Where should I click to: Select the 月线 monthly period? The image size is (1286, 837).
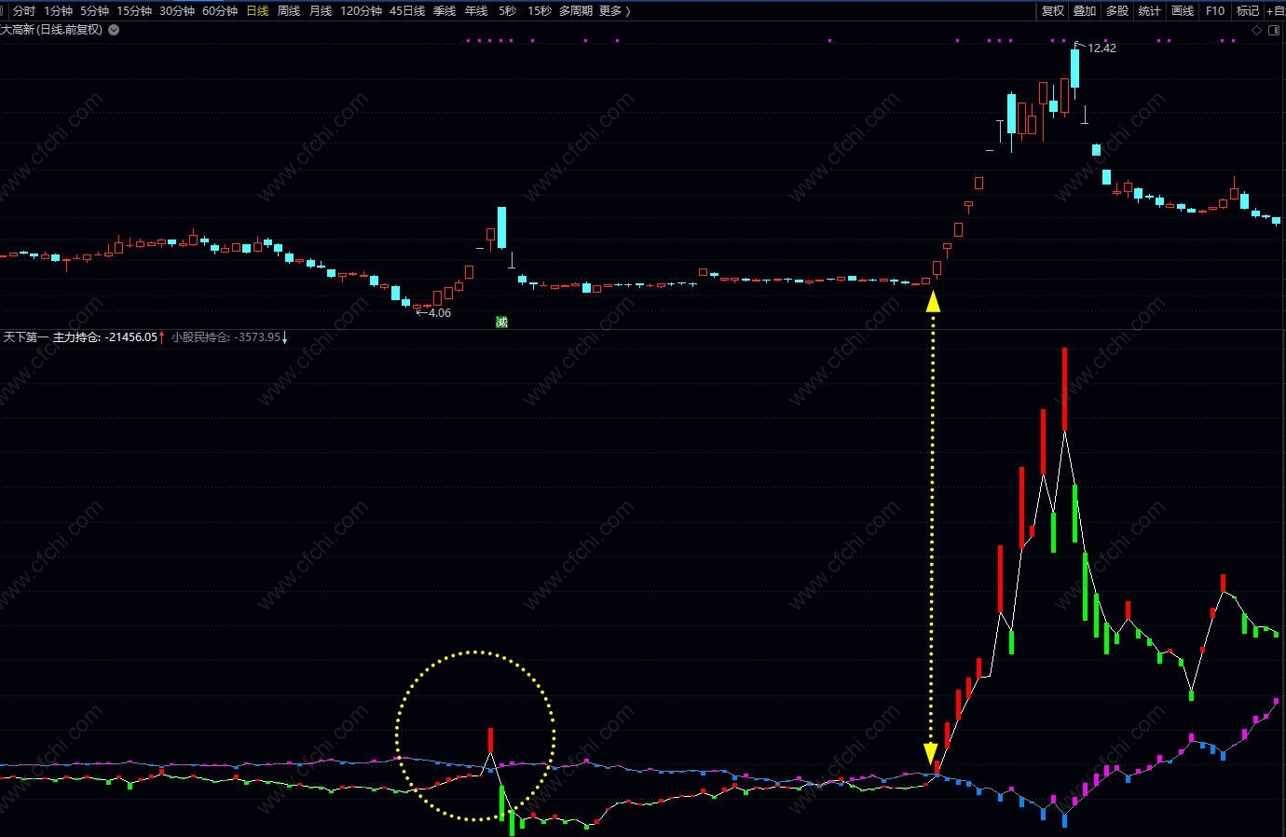coord(321,11)
